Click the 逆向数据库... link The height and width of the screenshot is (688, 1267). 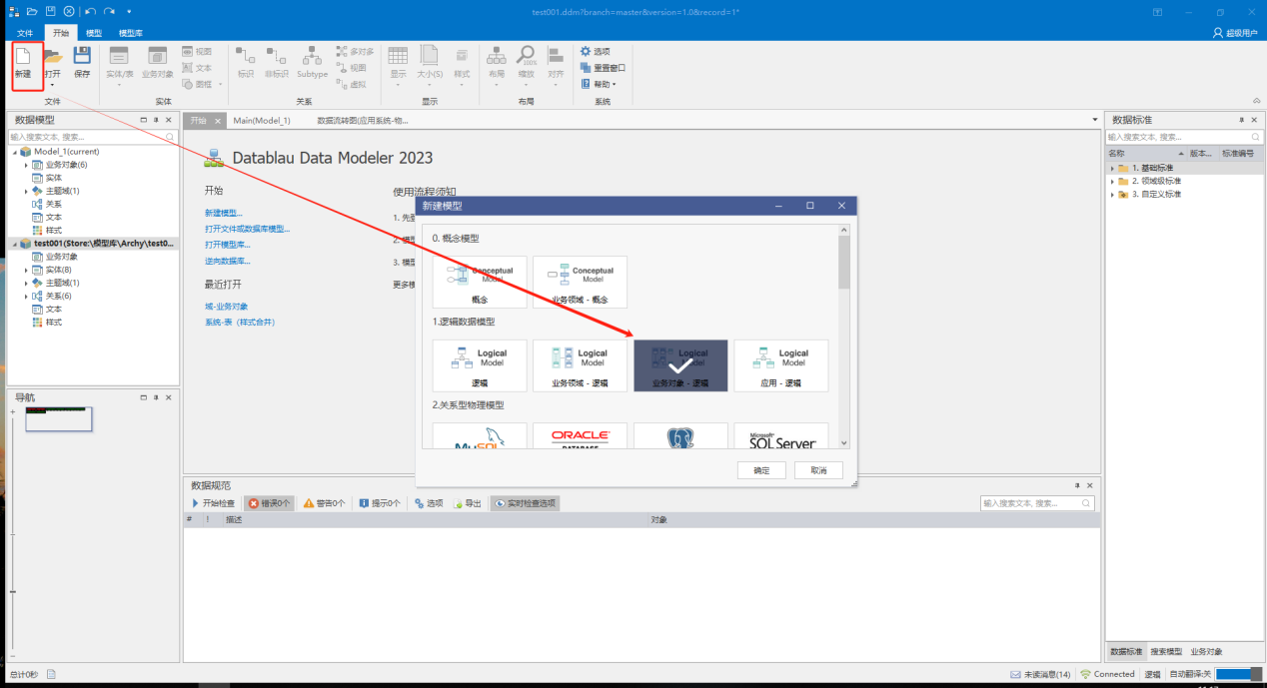pos(227,261)
